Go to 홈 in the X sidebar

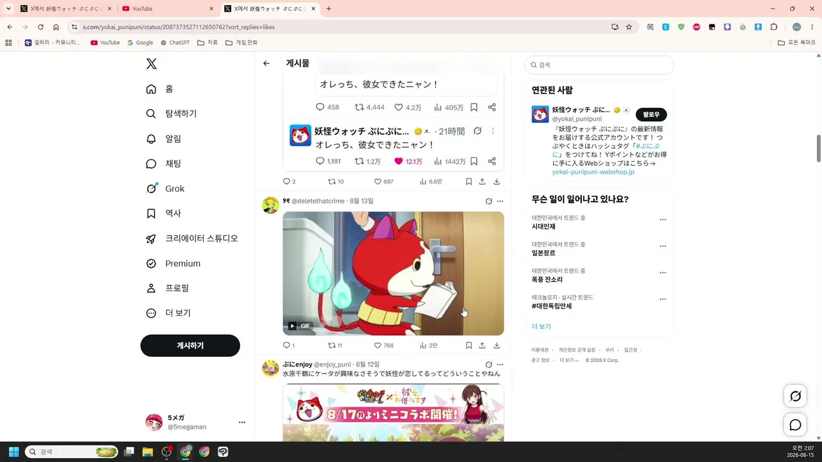click(x=160, y=89)
